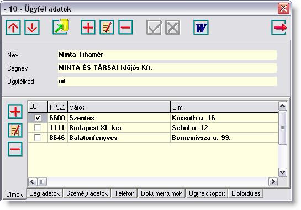The width and height of the screenshot is (301, 210).
Task: Go to next record with down arrow icon
Action: coord(32,28)
